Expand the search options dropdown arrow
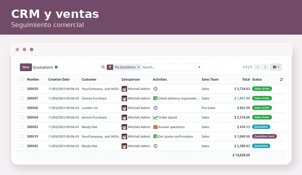302x175 pixels. click(199, 67)
